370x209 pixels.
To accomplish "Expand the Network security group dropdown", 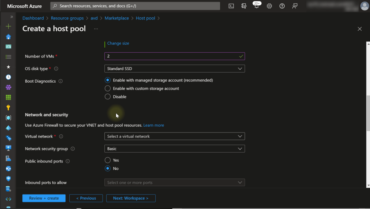I will point(175,149).
